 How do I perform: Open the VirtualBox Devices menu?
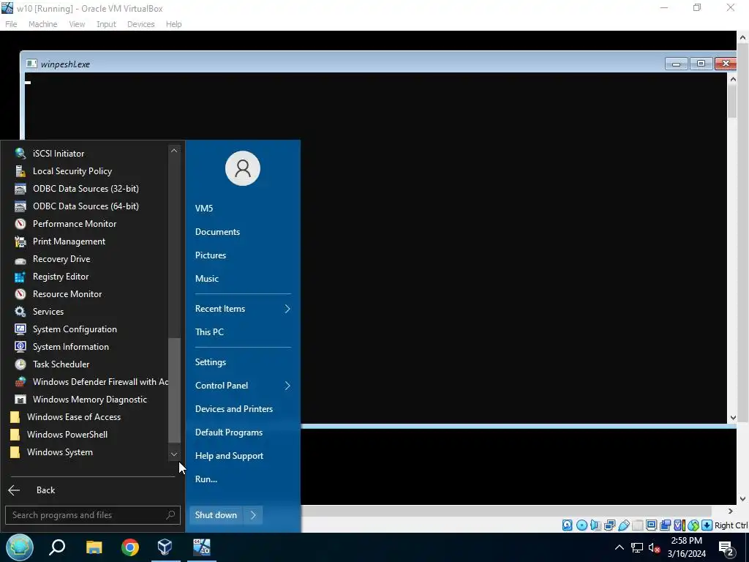pos(140,24)
